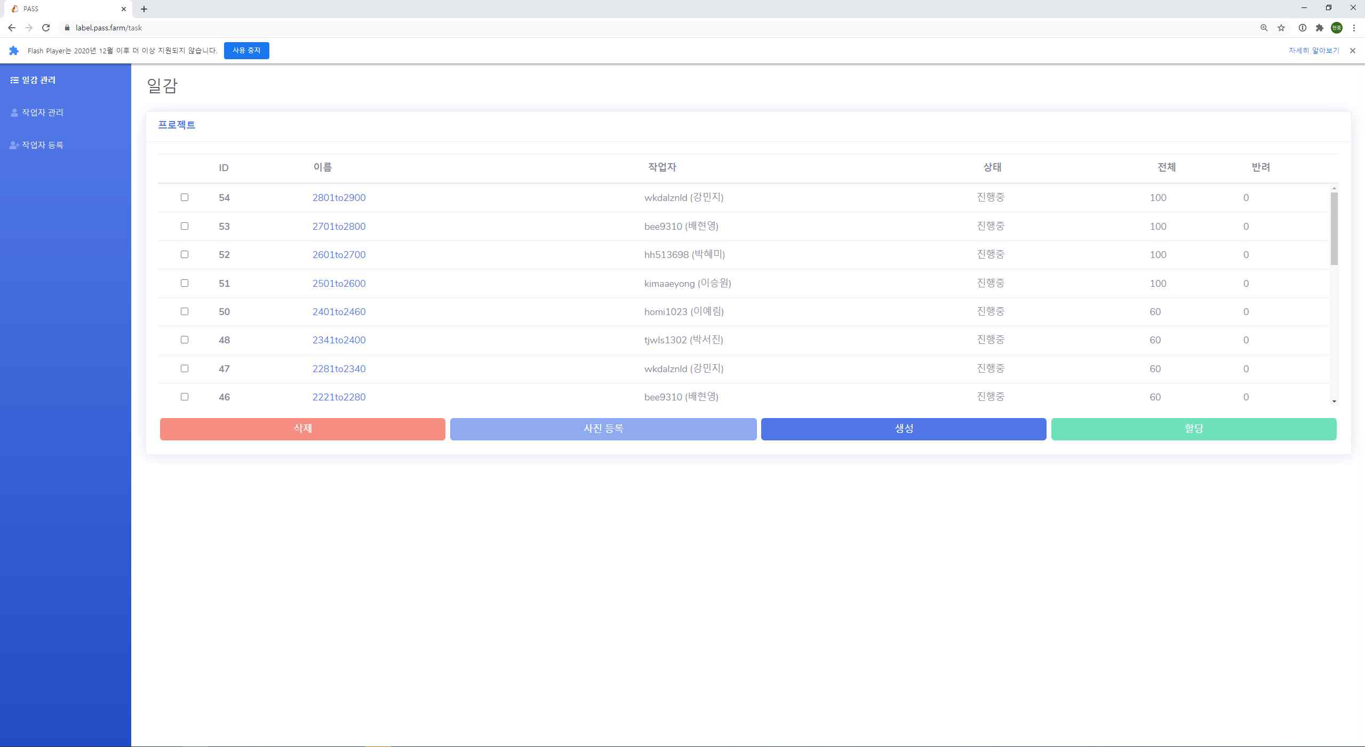Open 작업자 등록 in the sidebar
The height and width of the screenshot is (747, 1365).
tap(37, 145)
